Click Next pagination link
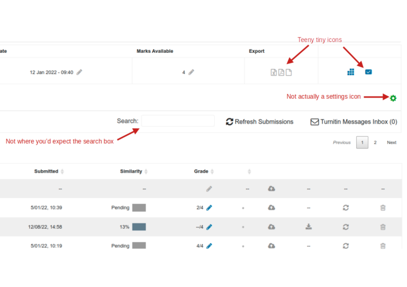Image resolution: width=407 pixels, height=287 pixels. pyautogui.click(x=392, y=142)
